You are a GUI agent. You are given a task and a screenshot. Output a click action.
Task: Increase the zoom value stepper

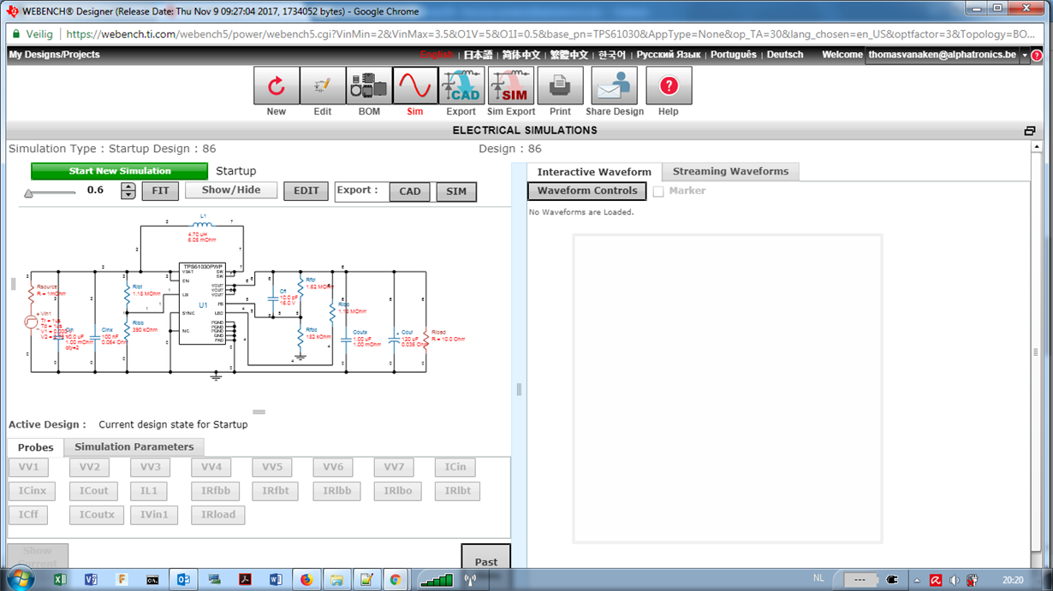(128, 186)
